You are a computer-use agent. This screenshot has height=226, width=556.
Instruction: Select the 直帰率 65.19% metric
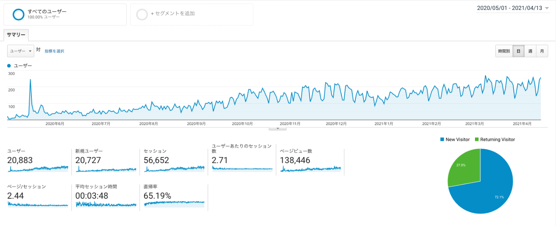[x=157, y=196]
